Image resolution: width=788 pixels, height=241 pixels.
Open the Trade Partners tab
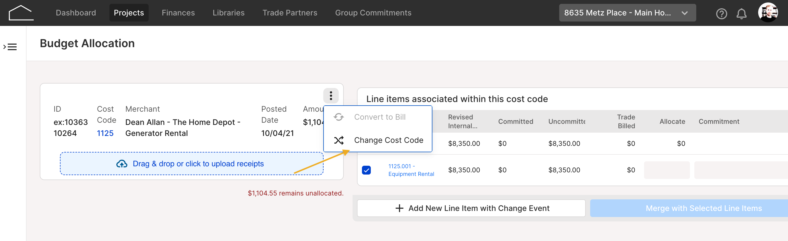tap(290, 13)
